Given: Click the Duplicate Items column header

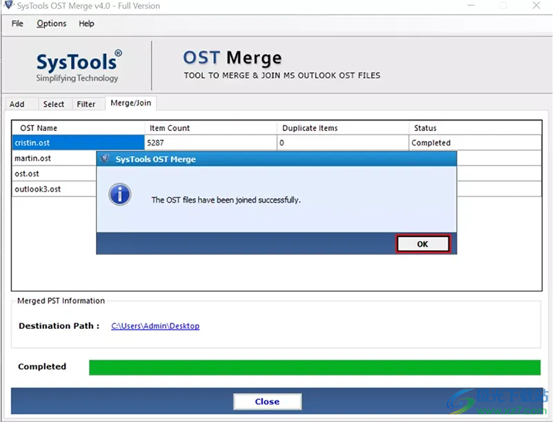Looking at the screenshot, I should (310, 128).
